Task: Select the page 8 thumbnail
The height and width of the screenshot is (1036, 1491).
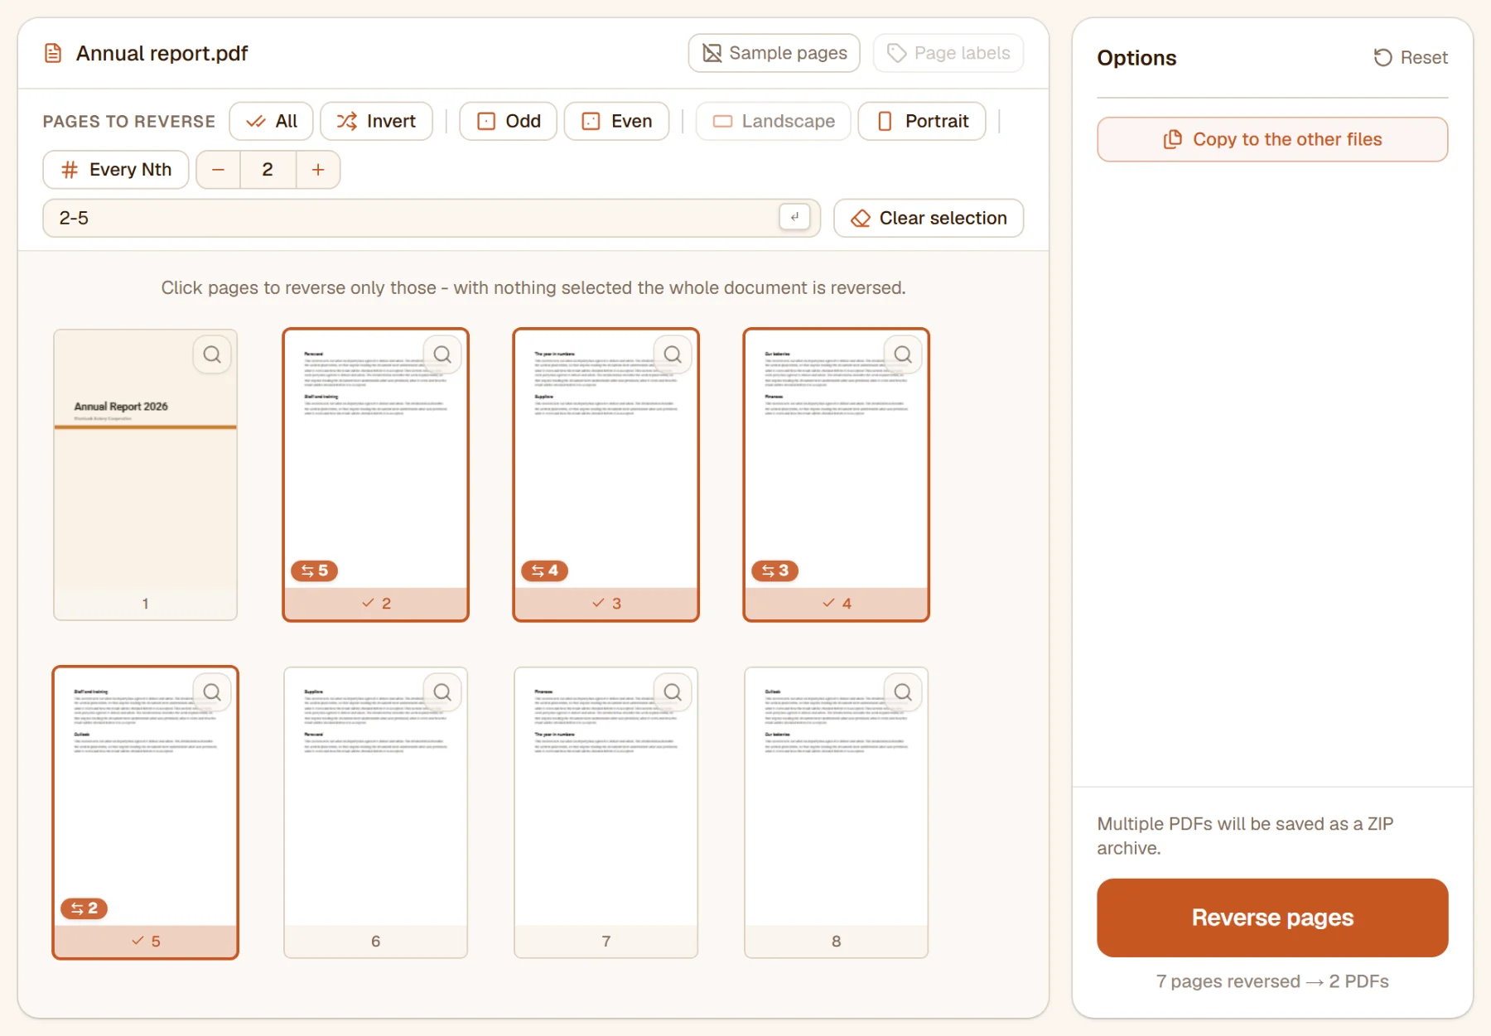Action: 836,812
